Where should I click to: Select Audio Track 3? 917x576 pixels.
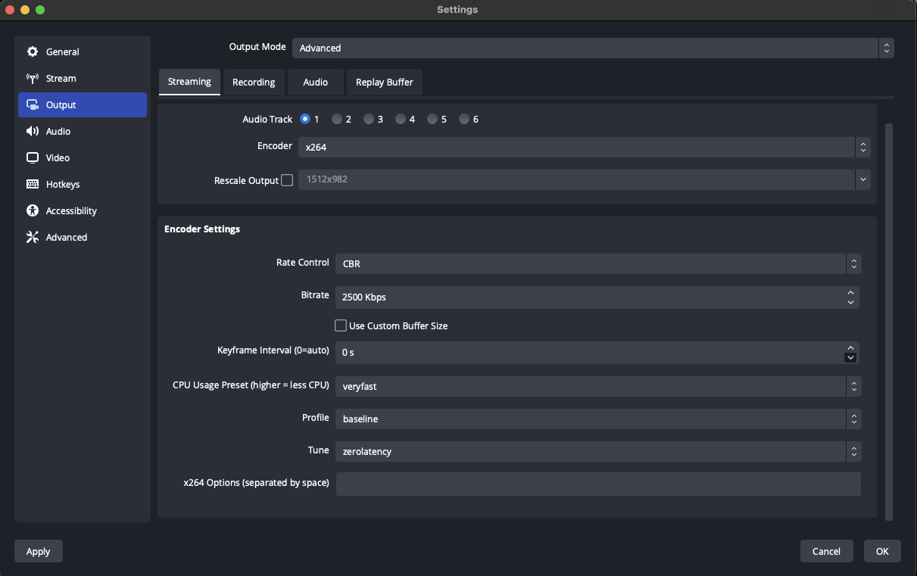369,119
